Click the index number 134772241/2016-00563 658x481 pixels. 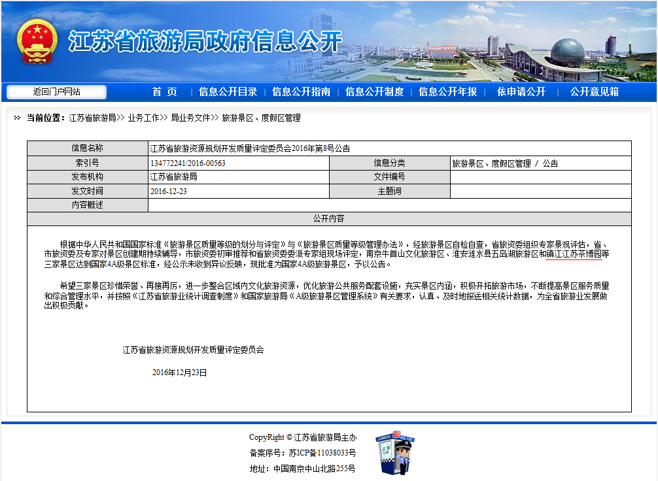188,163
